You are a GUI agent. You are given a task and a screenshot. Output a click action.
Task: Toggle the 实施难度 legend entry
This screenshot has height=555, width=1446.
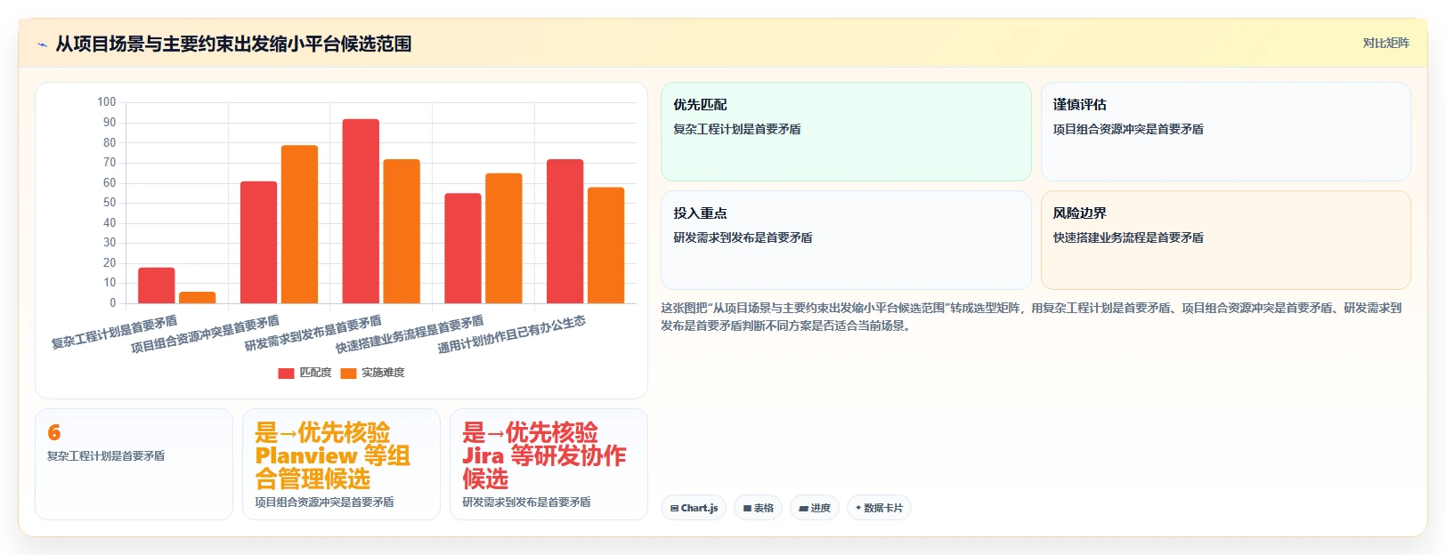(372, 373)
